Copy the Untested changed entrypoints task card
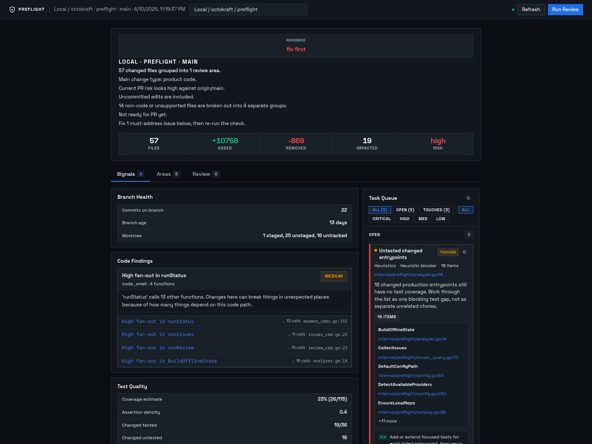This screenshot has width=592, height=444. [464, 252]
